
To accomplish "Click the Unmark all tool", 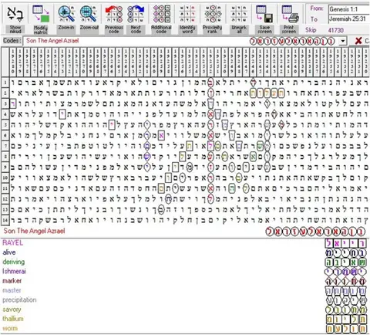I will pyautogui.click(x=239, y=19).
